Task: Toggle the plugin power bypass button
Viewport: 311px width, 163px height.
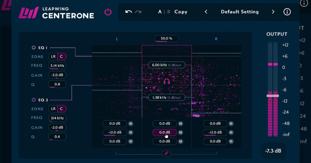Action: [x=108, y=12]
